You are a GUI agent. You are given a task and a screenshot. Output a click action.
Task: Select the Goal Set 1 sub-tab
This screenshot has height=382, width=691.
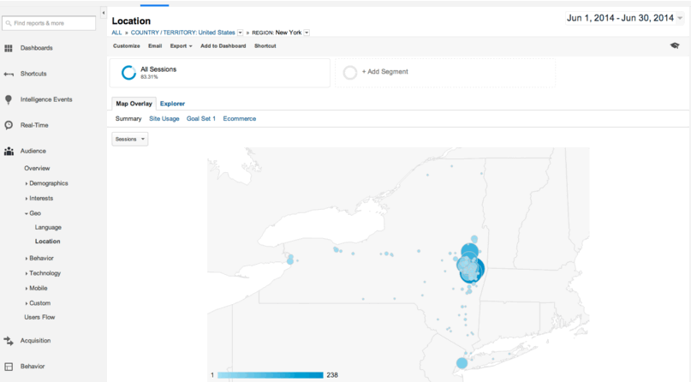[x=201, y=118]
